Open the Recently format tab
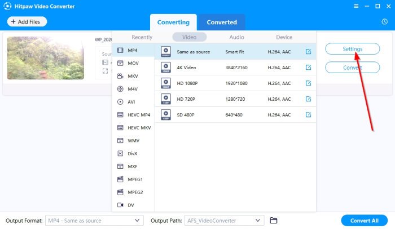Image resolution: width=395 pixels, height=229 pixels. 142,37
